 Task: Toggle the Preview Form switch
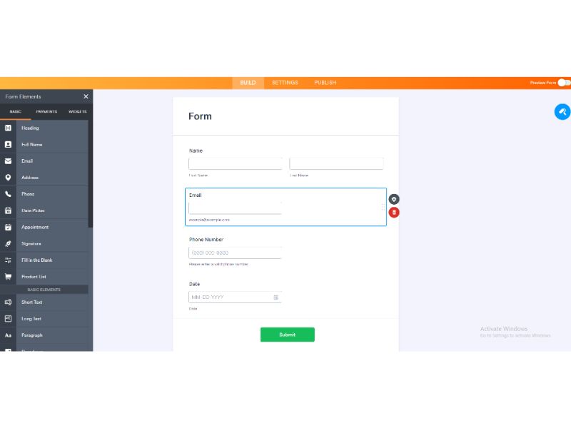point(563,82)
